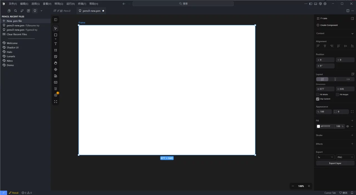Image resolution: width=356 pixels, height=195 pixels.
Task: Enable the Fill Width checkbox
Action: tap(318, 94)
